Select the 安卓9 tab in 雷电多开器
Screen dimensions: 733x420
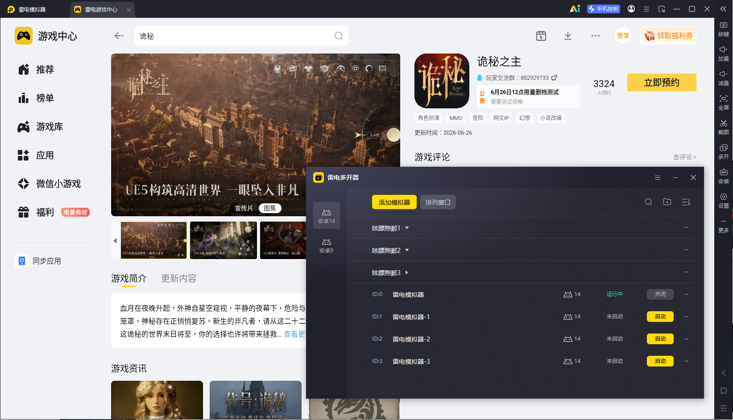click(327, 245)
